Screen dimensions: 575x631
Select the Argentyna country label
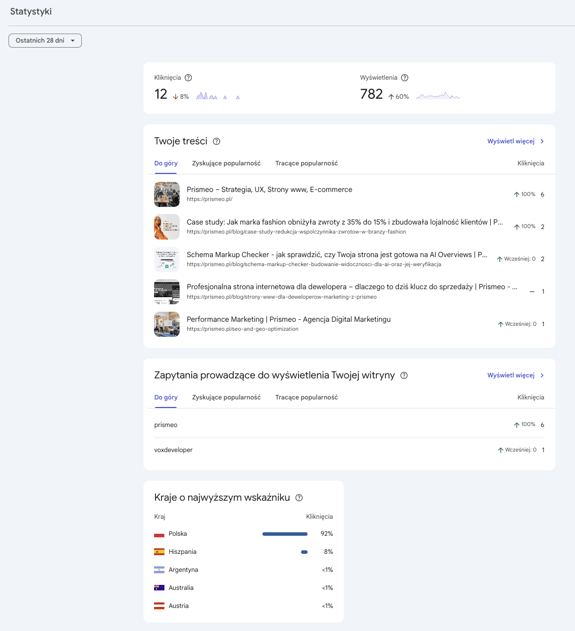(x=184, y=570)
